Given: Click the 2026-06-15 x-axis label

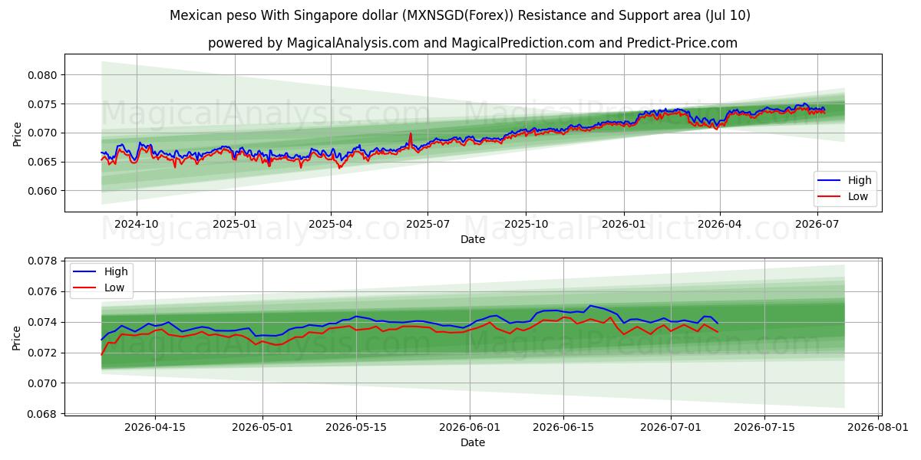Looking at the screenshot, I should click(563, 427).
